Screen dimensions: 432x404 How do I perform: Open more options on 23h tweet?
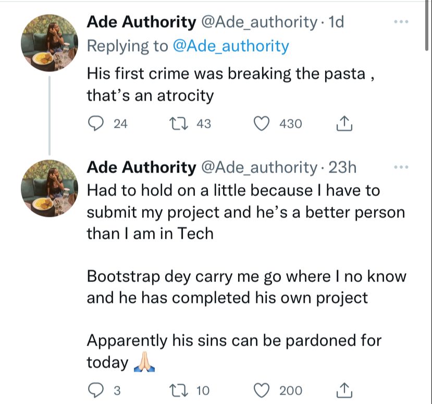(400, 167)
